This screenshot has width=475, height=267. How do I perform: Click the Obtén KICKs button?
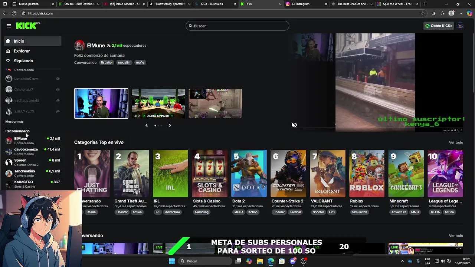pyautogui.click(x=439, y=26)
